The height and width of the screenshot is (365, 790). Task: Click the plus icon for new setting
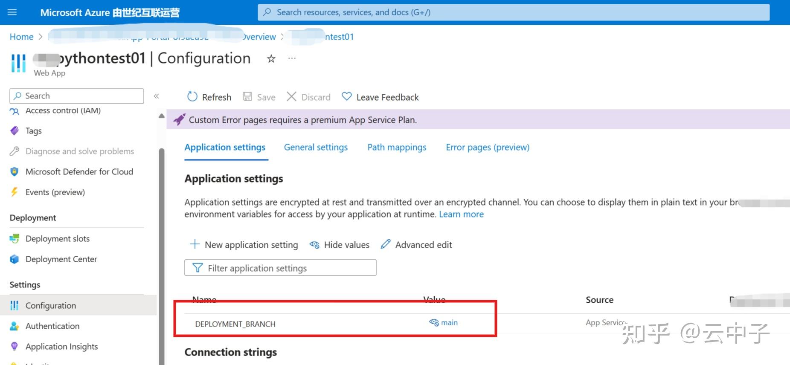point(195,244)
